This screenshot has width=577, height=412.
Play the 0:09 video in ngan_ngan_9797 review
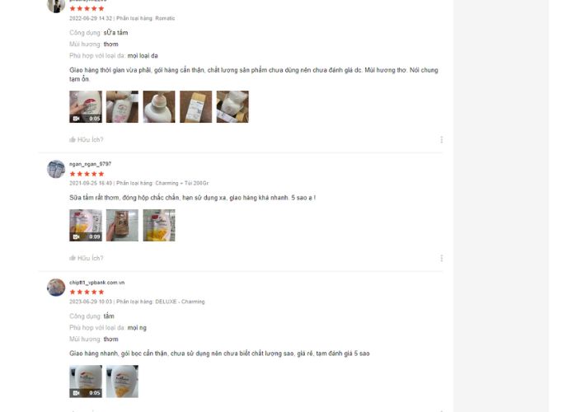[x=86, y=225]
